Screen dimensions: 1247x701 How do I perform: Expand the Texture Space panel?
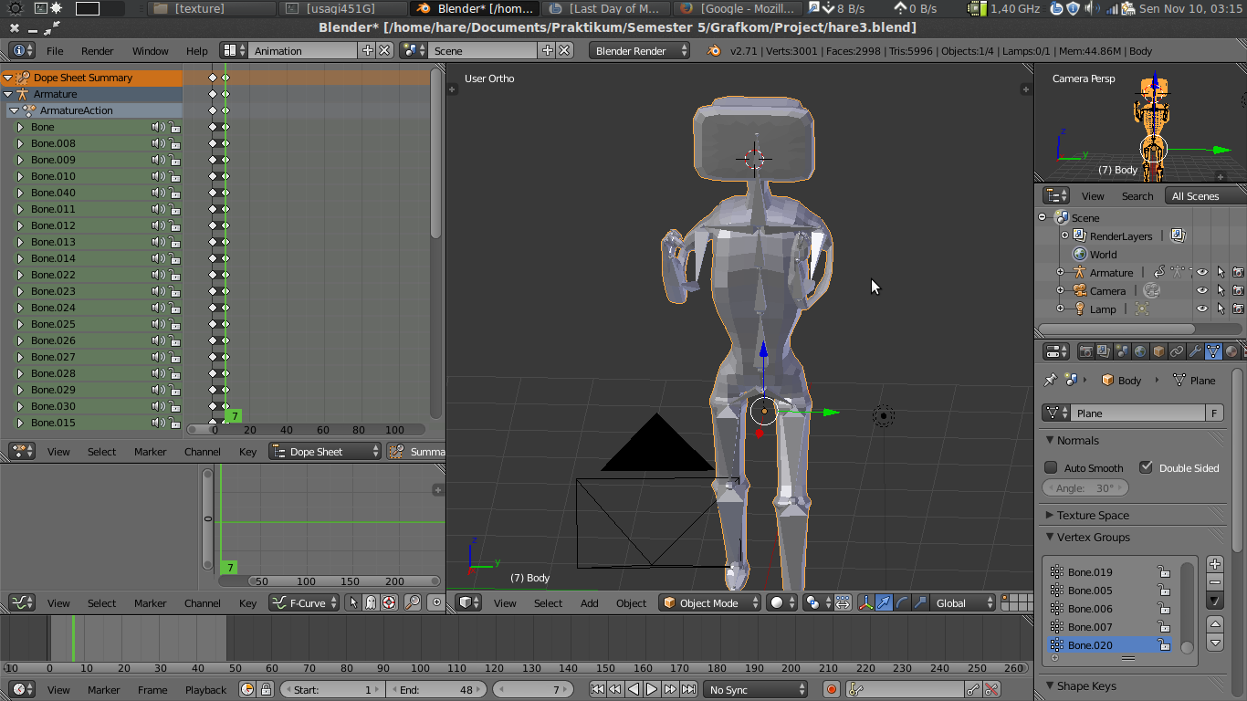click(x=1093, y=515)
